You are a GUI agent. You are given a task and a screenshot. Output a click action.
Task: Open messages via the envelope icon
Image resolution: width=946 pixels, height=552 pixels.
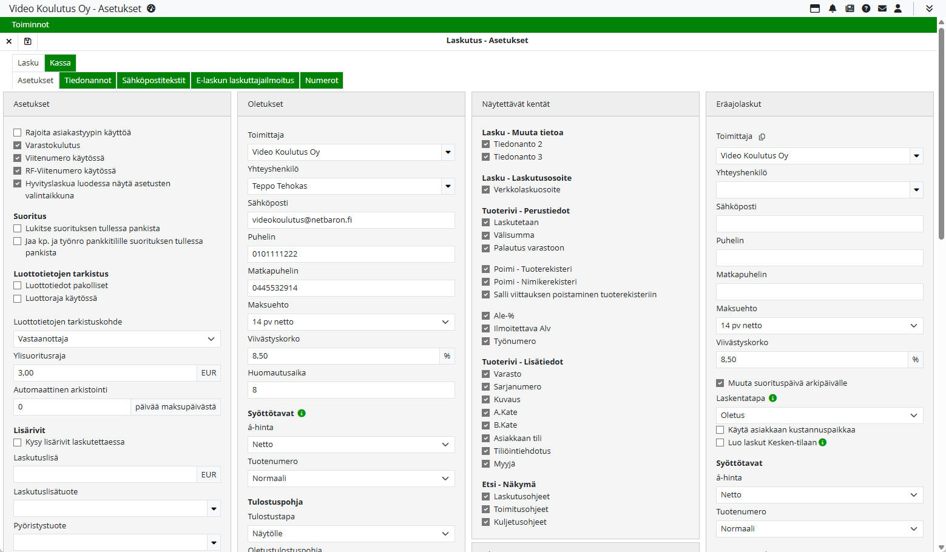(x=882, y=8)
